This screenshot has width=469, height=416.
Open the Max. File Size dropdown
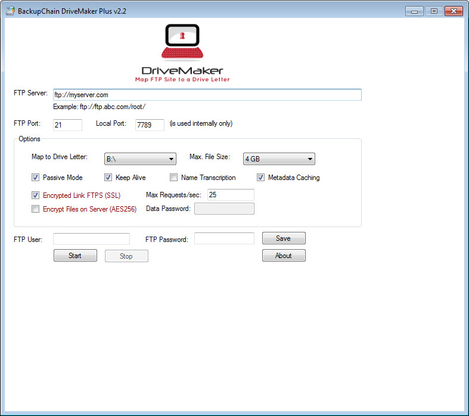pyautogui.click(x=279, y=159)
